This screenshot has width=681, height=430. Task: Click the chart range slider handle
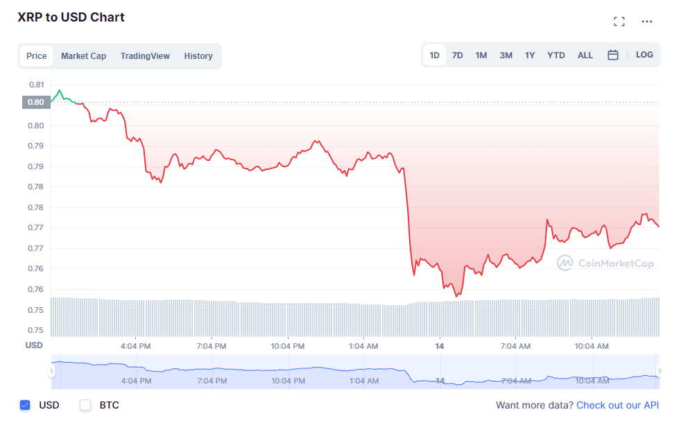point(51,372)
